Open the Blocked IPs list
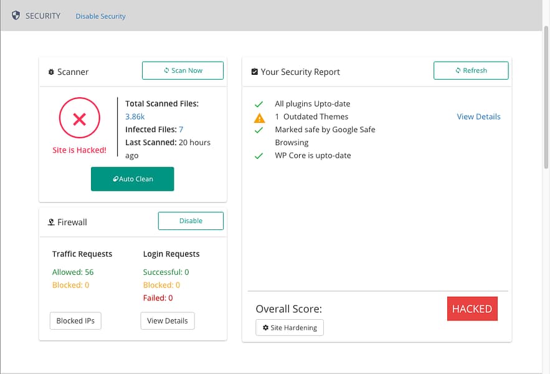The image size is (550, 374). pyautogui.click(x=75, y=320)
